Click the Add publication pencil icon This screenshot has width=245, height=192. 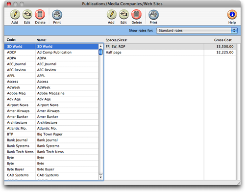coord(15,14)
